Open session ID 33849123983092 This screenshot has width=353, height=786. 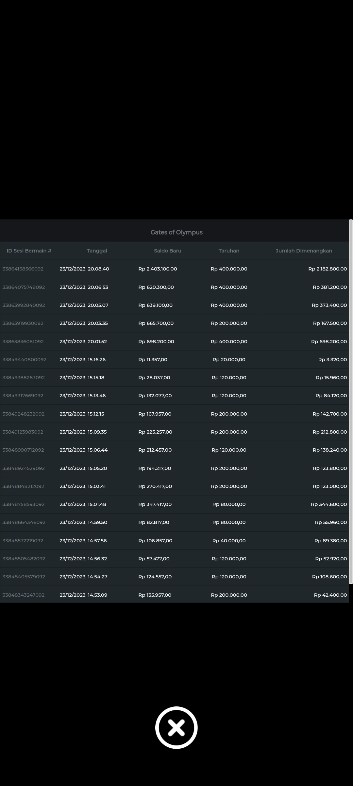23,432
